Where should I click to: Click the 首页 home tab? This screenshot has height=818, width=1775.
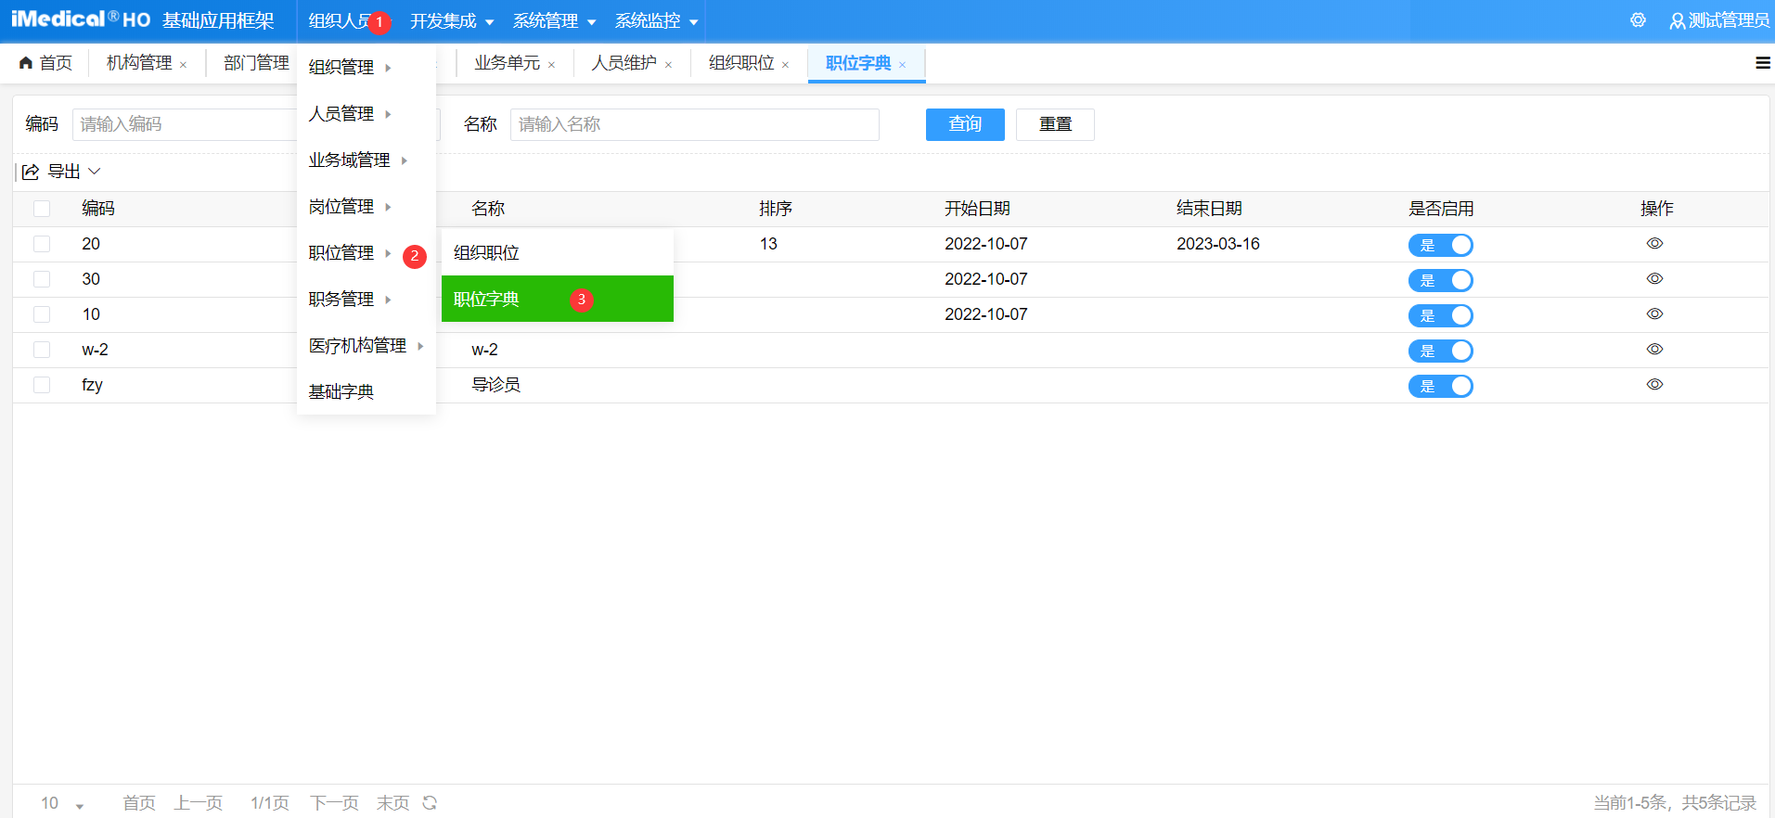(x=45, y=63)
